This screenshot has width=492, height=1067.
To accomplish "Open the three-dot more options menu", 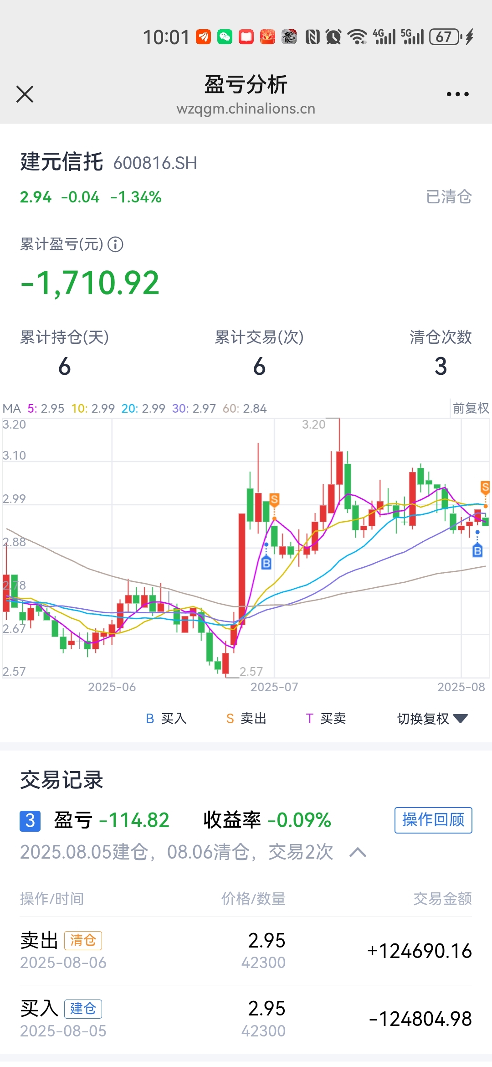I will [x=457, y=94].
